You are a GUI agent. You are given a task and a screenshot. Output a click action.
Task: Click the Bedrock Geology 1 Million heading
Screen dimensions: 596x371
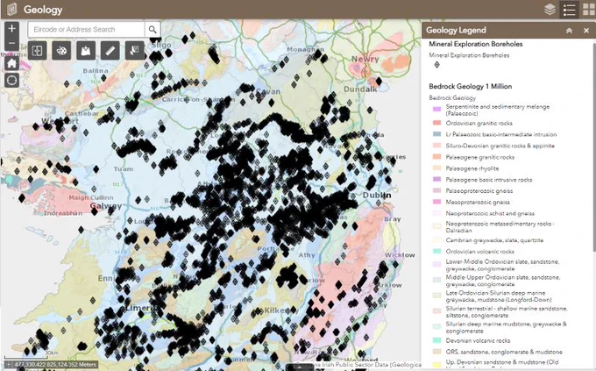point(470,86)
